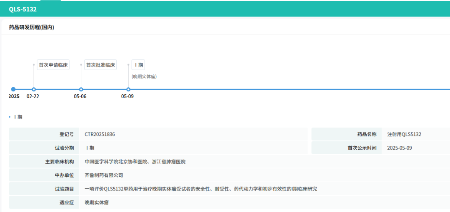Click drug name 注射用QLS5132

(x=404, y=134)
